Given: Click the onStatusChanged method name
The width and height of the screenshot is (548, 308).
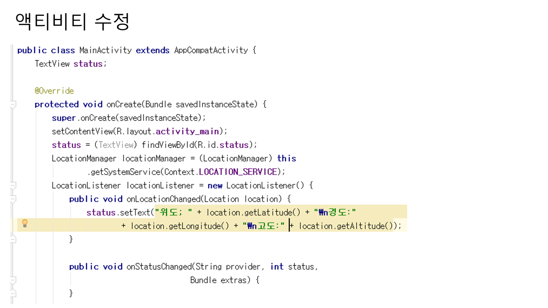Looking at the screenshot, I should [158, 267].
